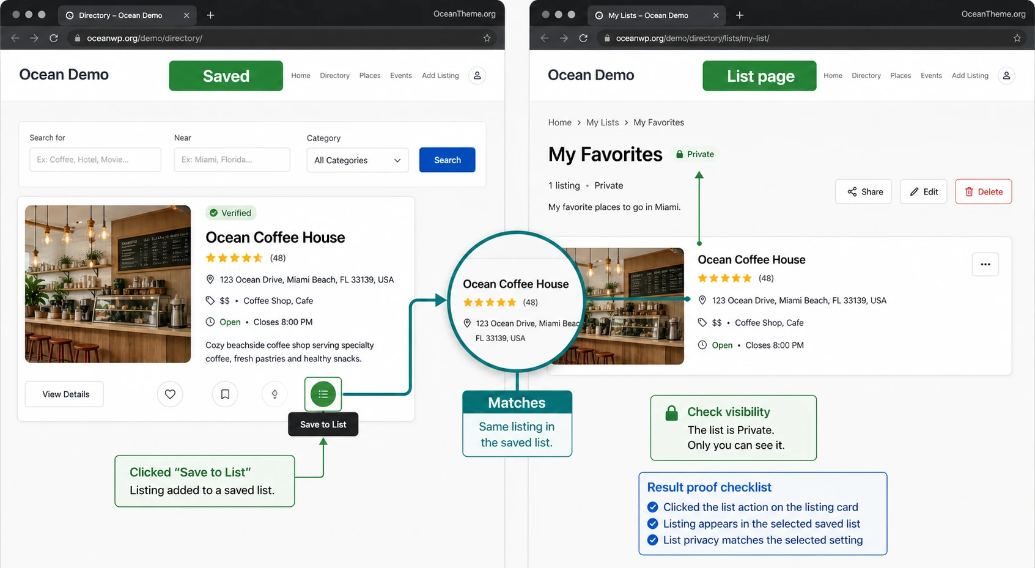Open Places menu item in the Directory window
The width and height of the screenshot is (1035, 568).
370,76
